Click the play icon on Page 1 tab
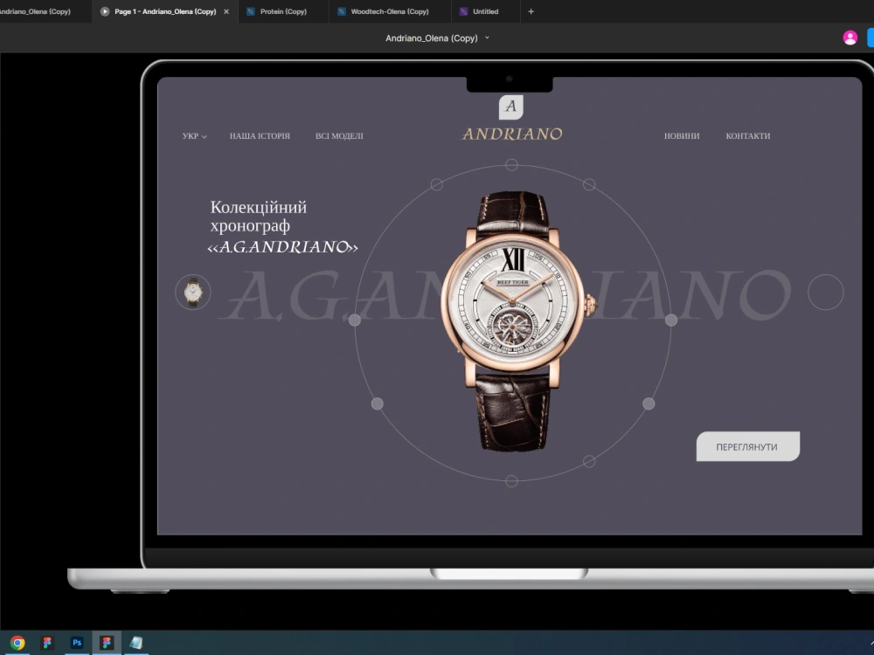The image size is (874, 655). click(104, 11)
